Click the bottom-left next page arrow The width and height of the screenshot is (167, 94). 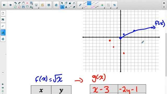click(3, 88)
